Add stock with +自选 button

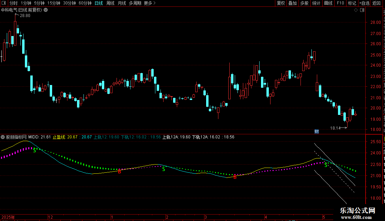pos(364,3)
